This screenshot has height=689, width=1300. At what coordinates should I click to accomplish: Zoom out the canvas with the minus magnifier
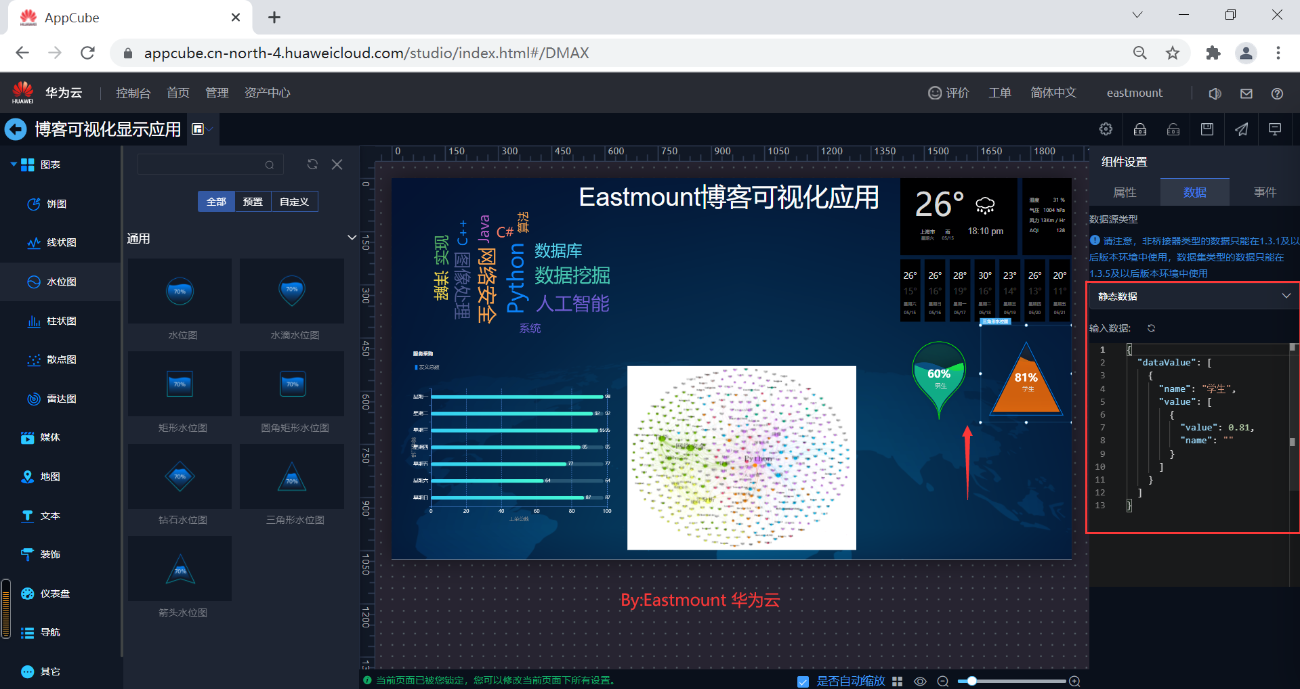point(942,682)
